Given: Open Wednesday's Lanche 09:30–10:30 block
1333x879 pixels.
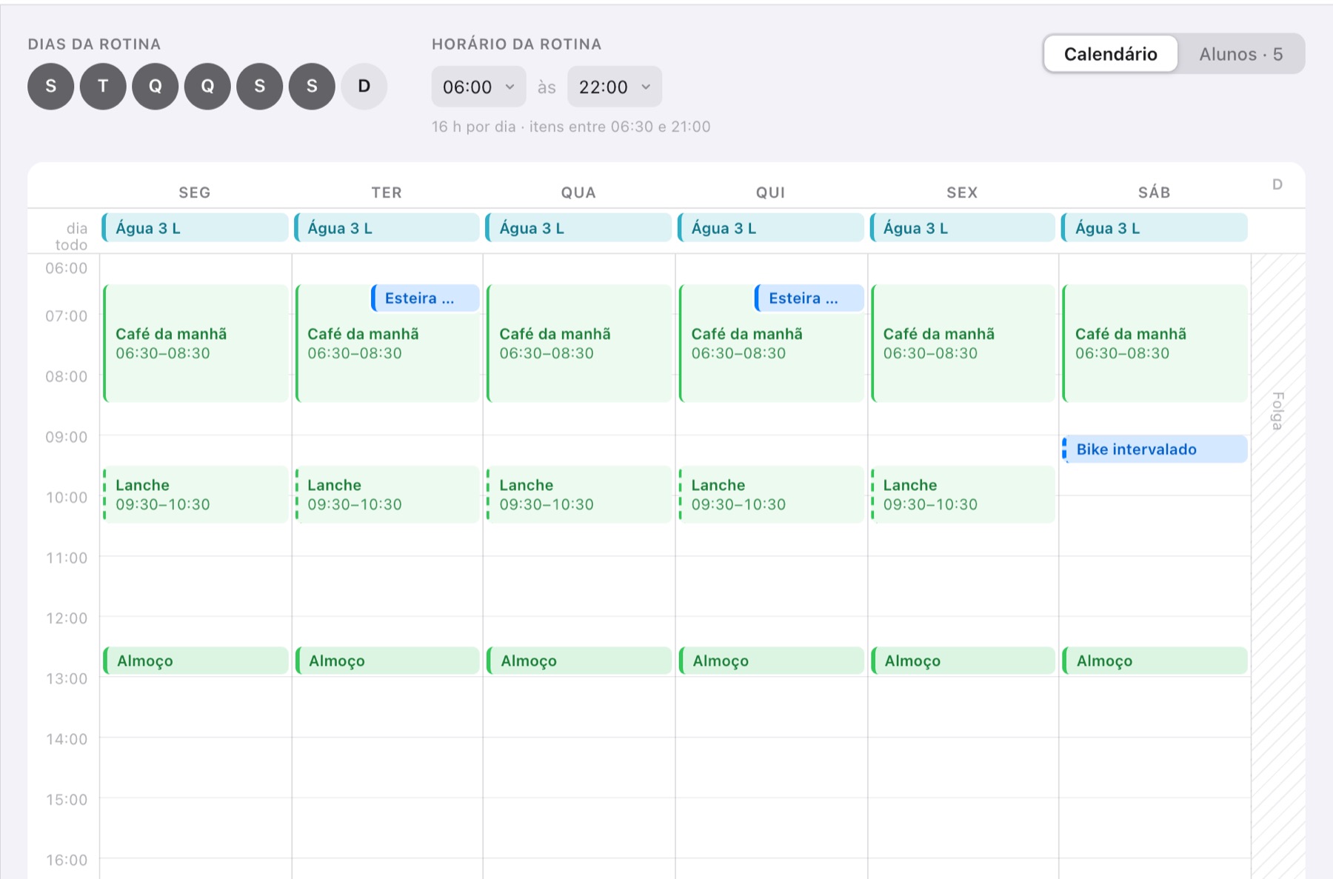Looking at the screenshot, I should [578, 495].
